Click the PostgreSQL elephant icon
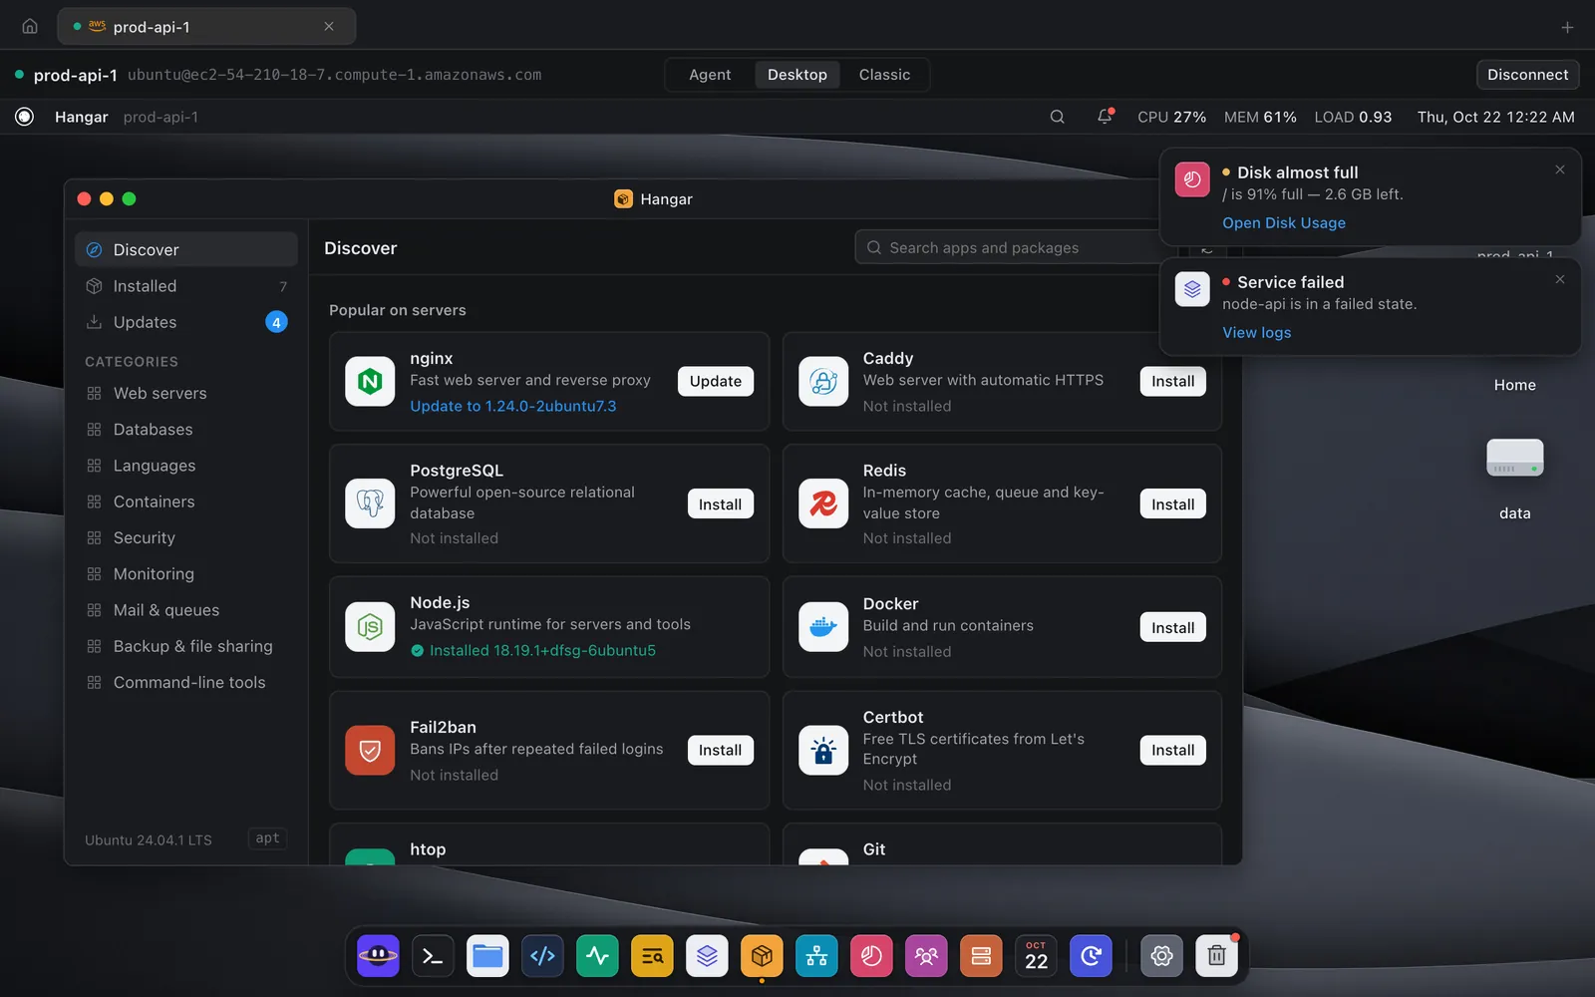Image resolution: width=1595 pixels, height=997 pixels. (370, 503)
